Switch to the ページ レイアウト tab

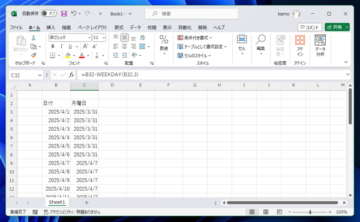tap(92, 28)
